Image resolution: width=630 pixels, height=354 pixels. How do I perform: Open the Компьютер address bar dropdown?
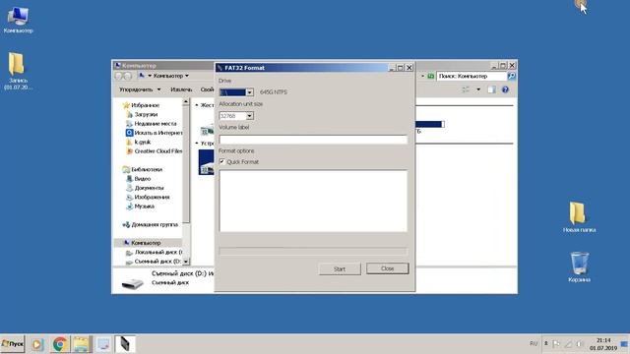[186, 76]
